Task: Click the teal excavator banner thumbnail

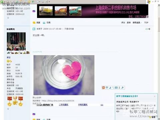Action: (75, 11)
